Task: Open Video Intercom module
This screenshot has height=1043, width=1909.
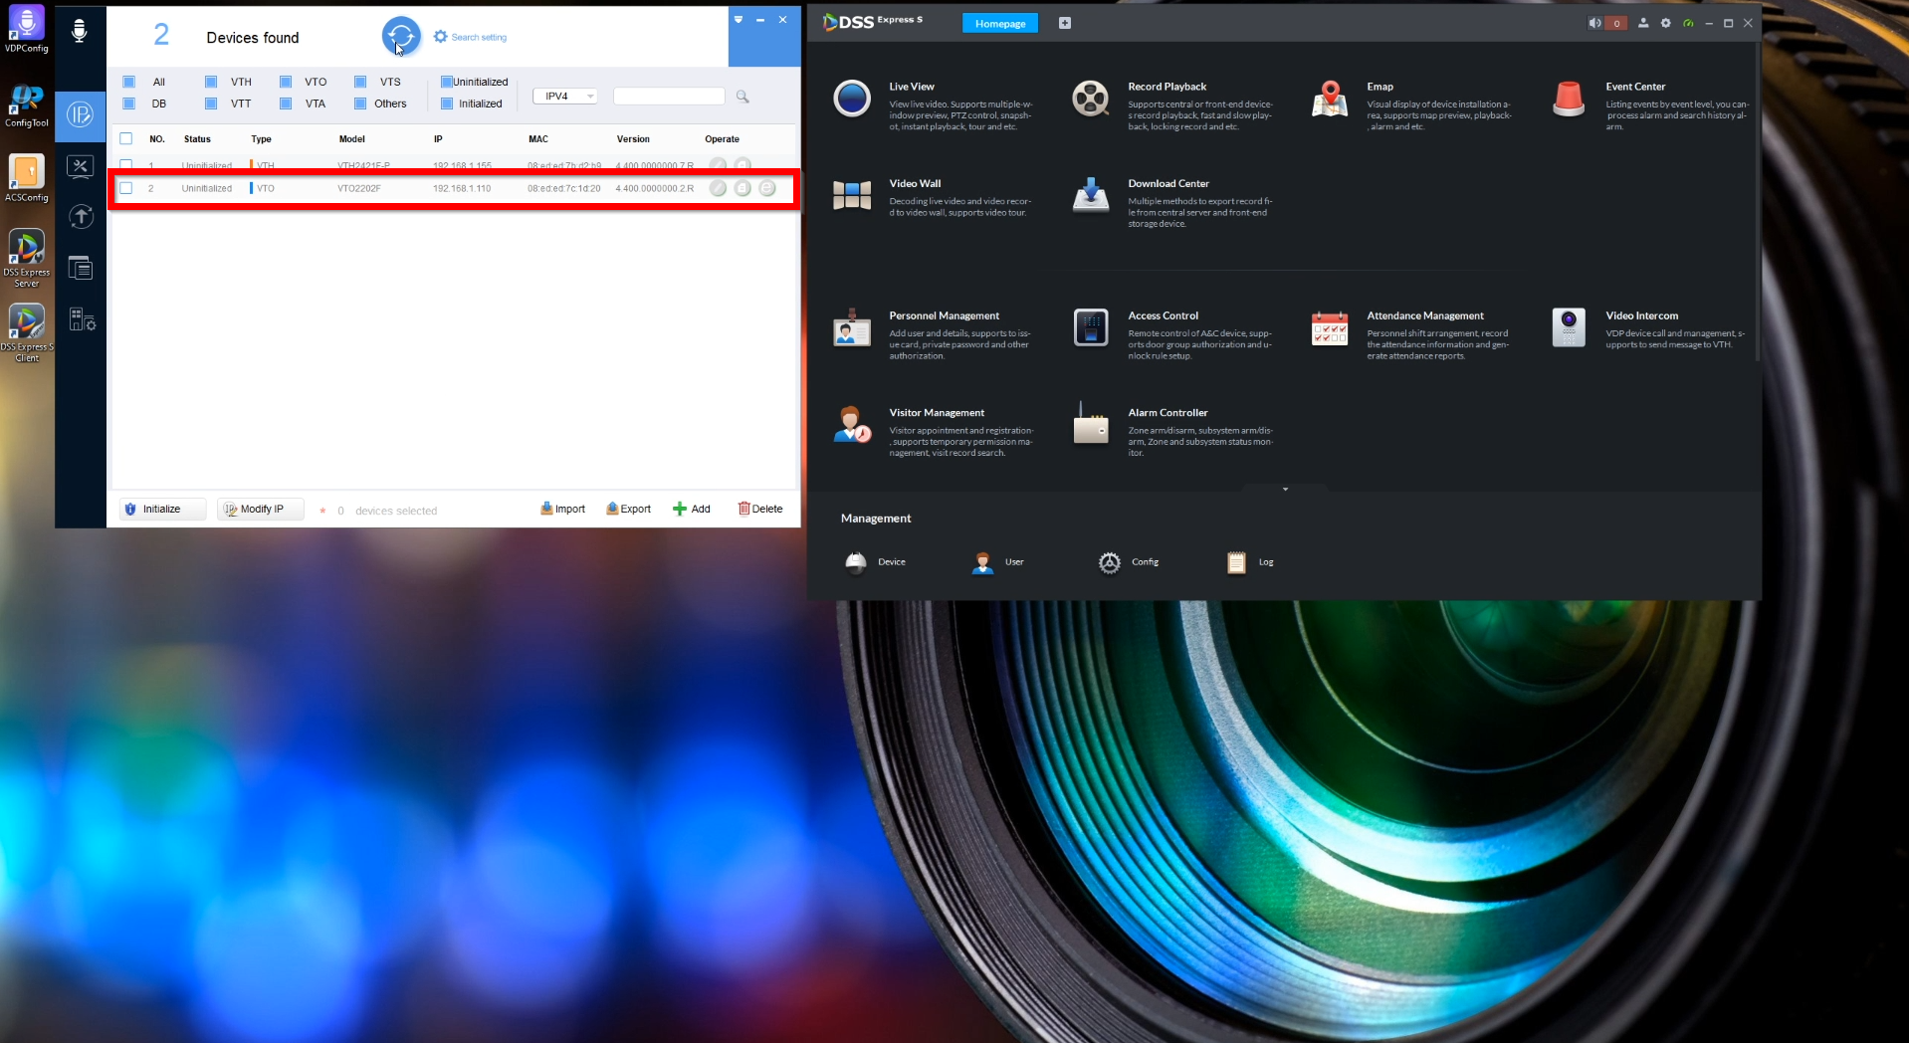Action: pyautogui.click(x=1568, y=327)
